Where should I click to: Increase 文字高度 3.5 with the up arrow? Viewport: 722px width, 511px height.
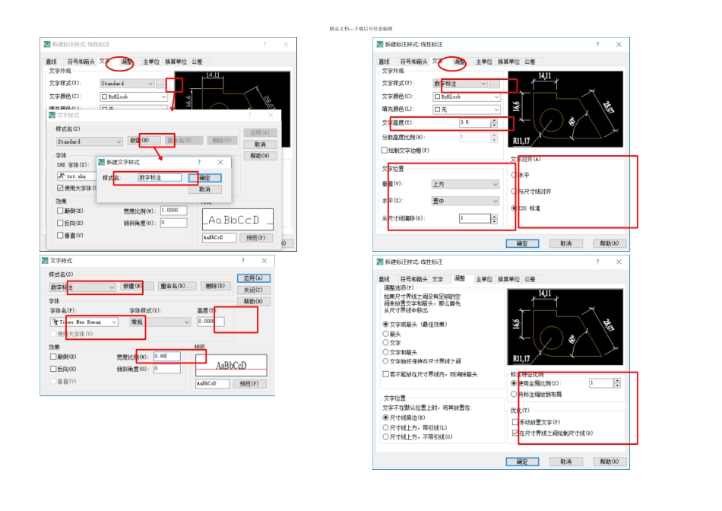494,119
